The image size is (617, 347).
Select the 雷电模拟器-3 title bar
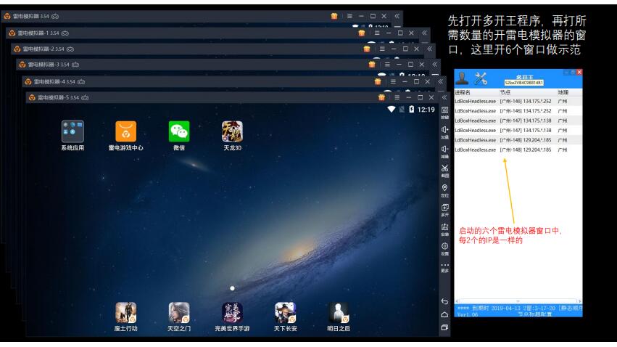[228, 64]
